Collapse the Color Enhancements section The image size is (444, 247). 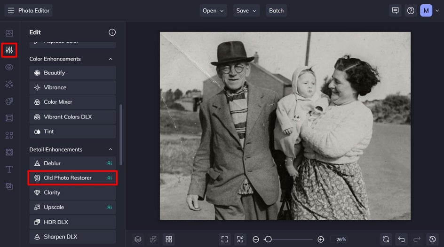tap(111, 59)
